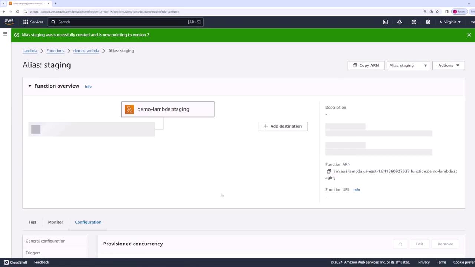Click the browser address bar URL
The image size is (475, 267).
pyautogui.click(x=104, y=11)
